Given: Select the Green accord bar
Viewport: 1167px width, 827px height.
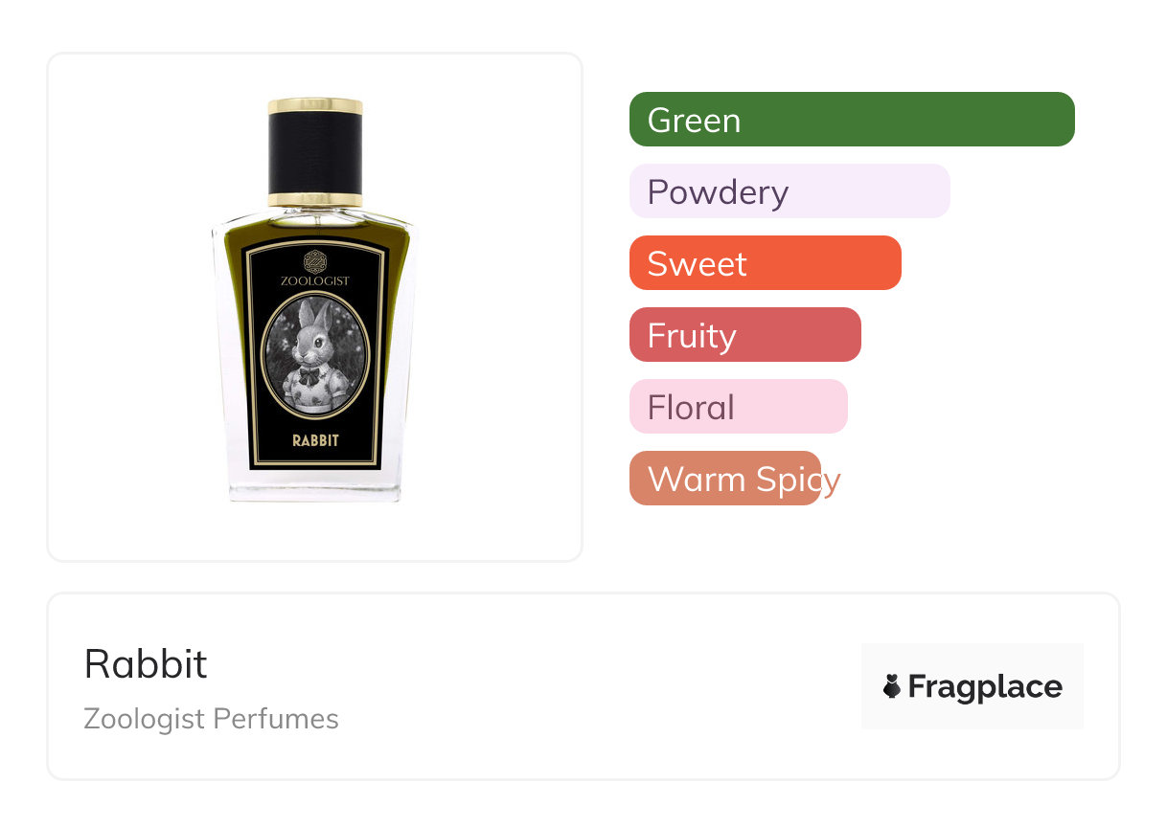Looking at the screenshot, I should click(852, 120).
